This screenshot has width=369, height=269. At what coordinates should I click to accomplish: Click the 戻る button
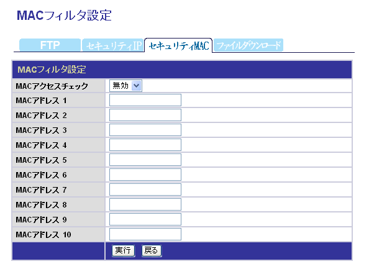point(152,250)
